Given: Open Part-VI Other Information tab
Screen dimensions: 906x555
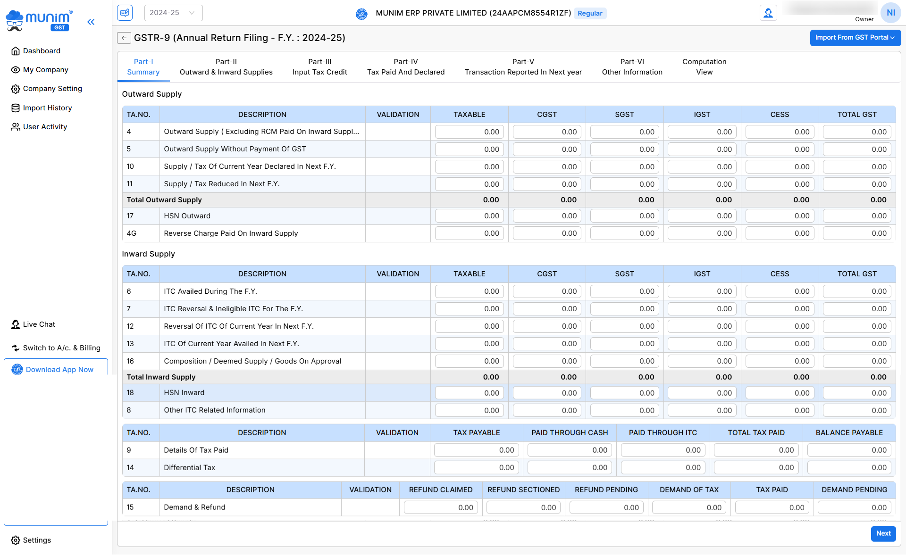Looking at the screenshot, I should click(x=632, y=67).
